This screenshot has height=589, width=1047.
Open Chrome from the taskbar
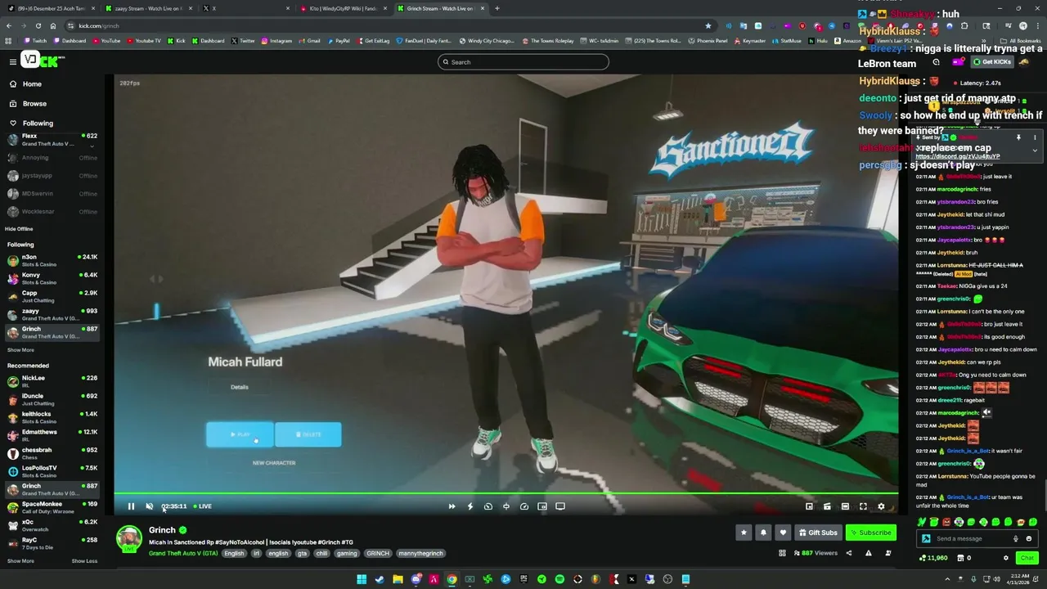point(452,579)
